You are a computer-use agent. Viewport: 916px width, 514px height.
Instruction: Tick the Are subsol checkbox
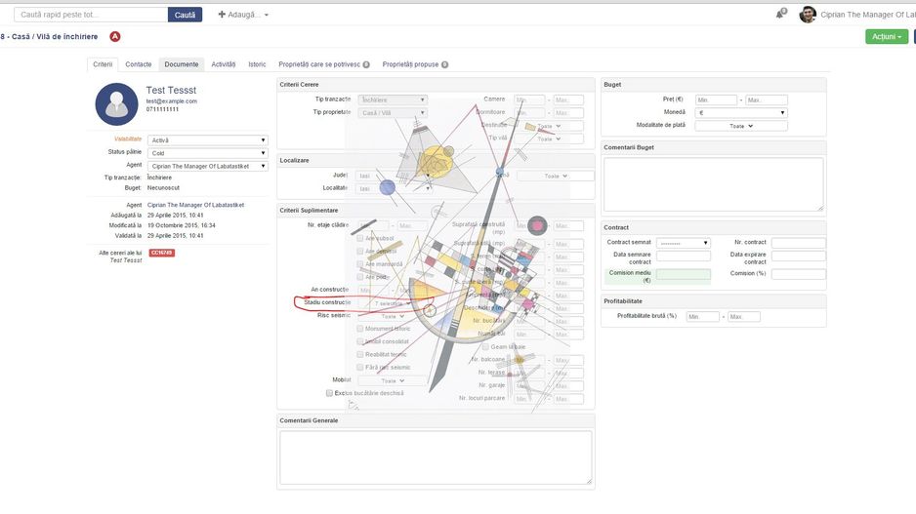click(x=360, y=238)
